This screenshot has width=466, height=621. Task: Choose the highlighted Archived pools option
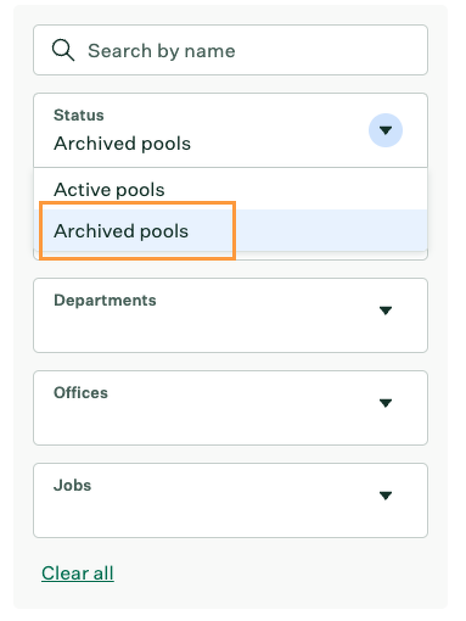(x=121, y=231)
